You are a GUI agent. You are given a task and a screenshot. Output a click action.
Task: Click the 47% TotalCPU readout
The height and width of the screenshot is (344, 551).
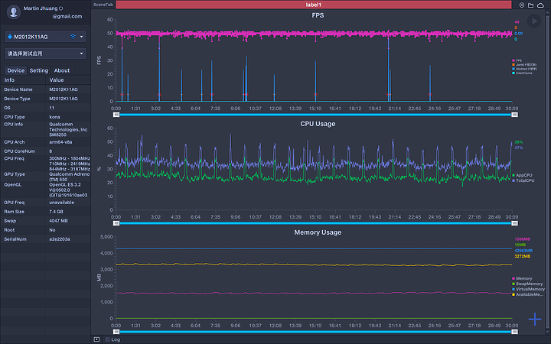point(519,148)
